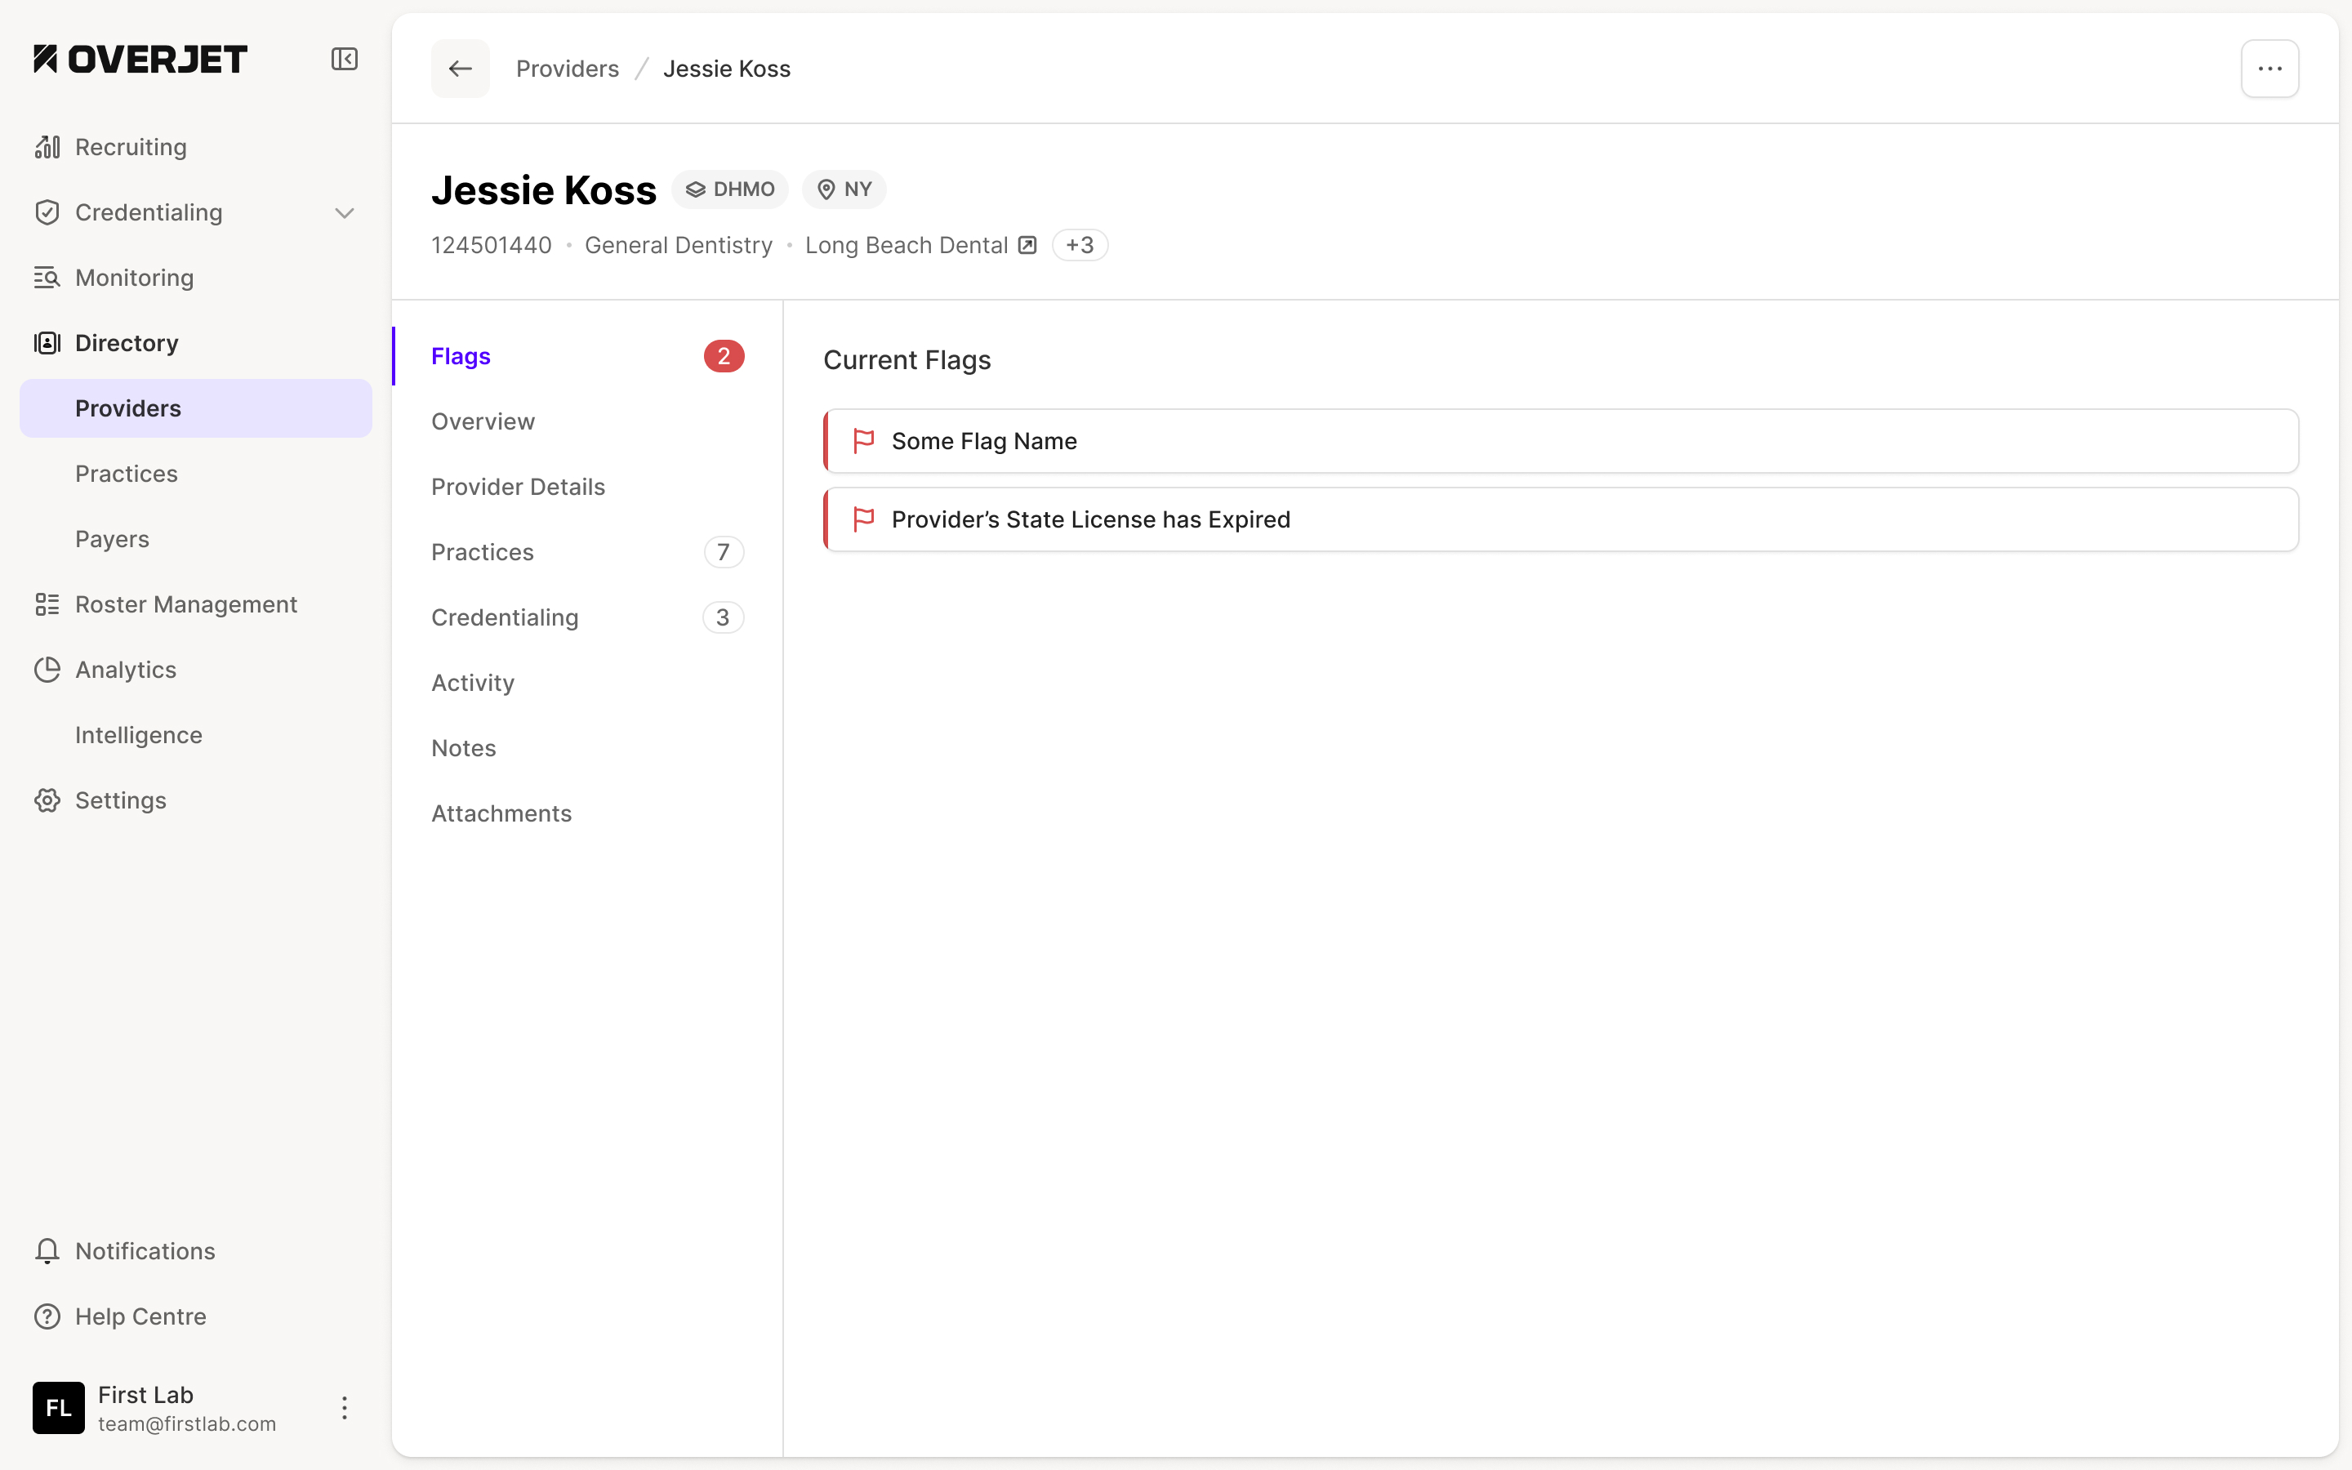Open Roster Management from the sidebar icon
This screenshot has width=2352, height=1470.
47,604
